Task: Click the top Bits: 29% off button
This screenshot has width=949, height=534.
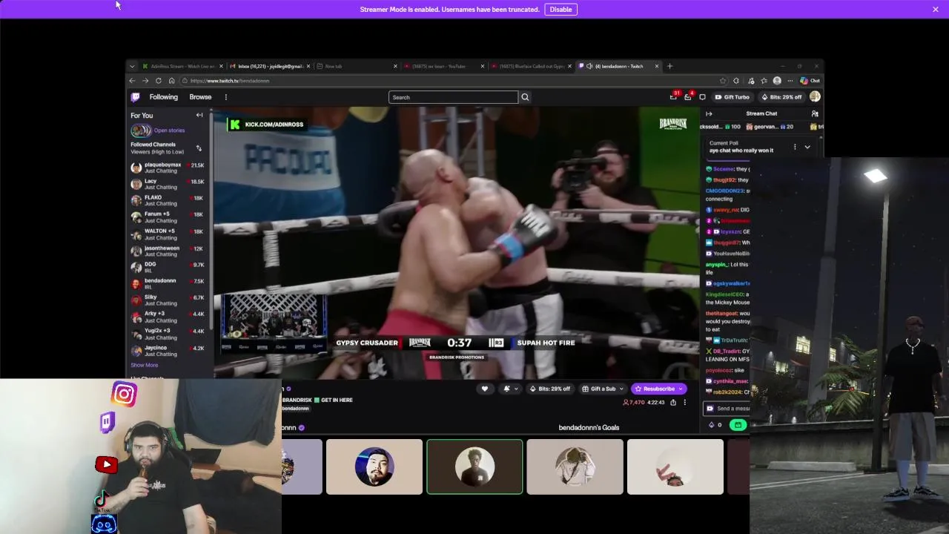Action: point(781,97)
